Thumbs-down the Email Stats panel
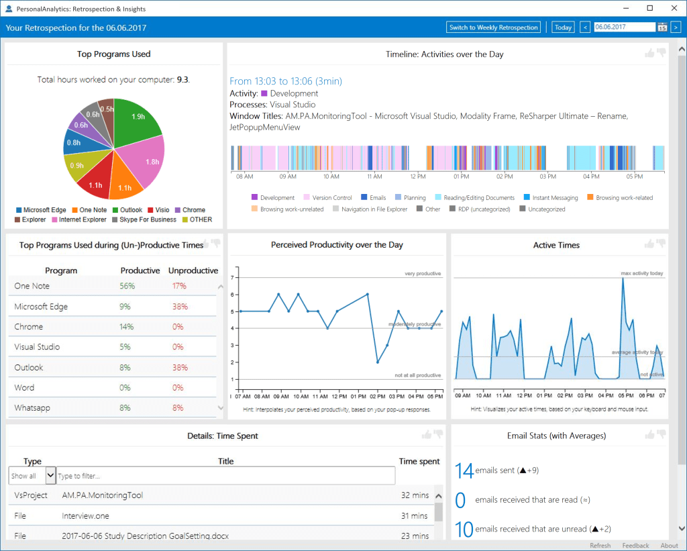The image size is (687, 551). pos(661,434)
